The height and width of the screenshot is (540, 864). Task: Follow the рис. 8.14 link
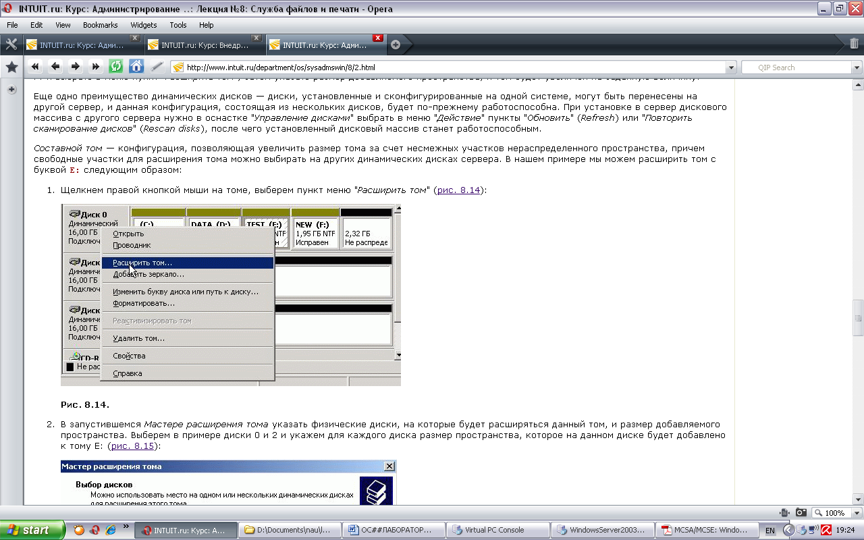pyautogui.click(x=458, y=190)
